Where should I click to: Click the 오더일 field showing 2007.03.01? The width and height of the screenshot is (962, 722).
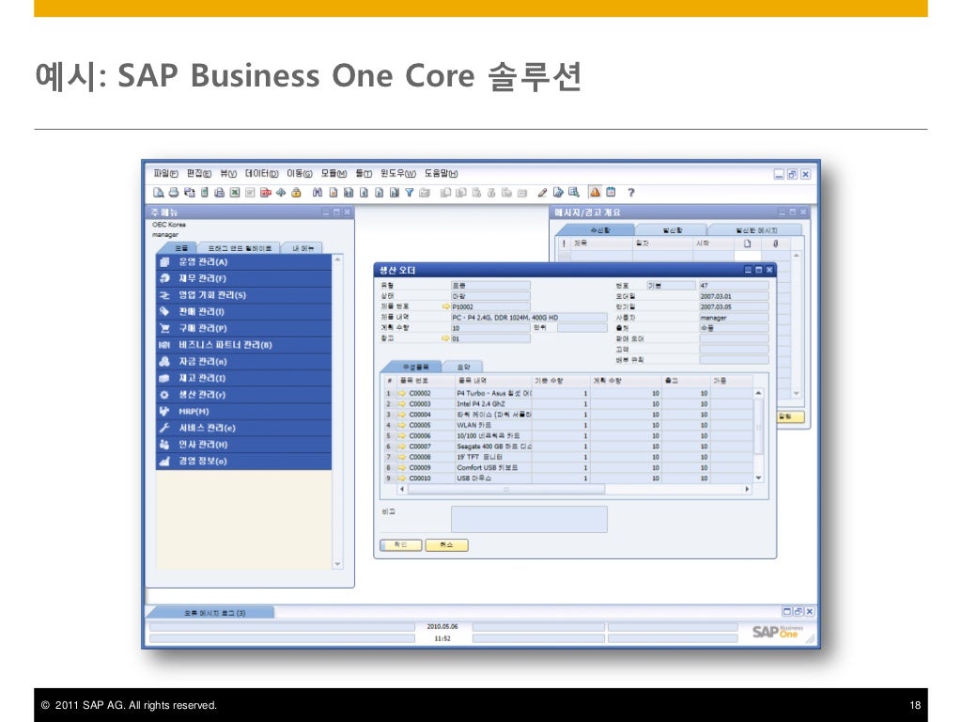[x=734, y=296]
